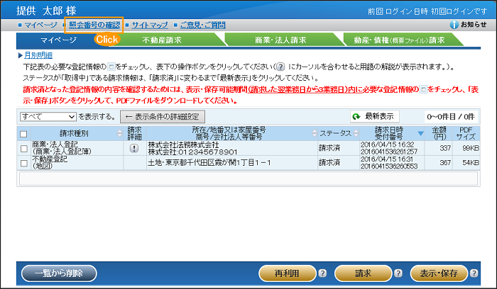The image size is (497, 289).
Task: Click the 請求 button
Action: point(363,273)
